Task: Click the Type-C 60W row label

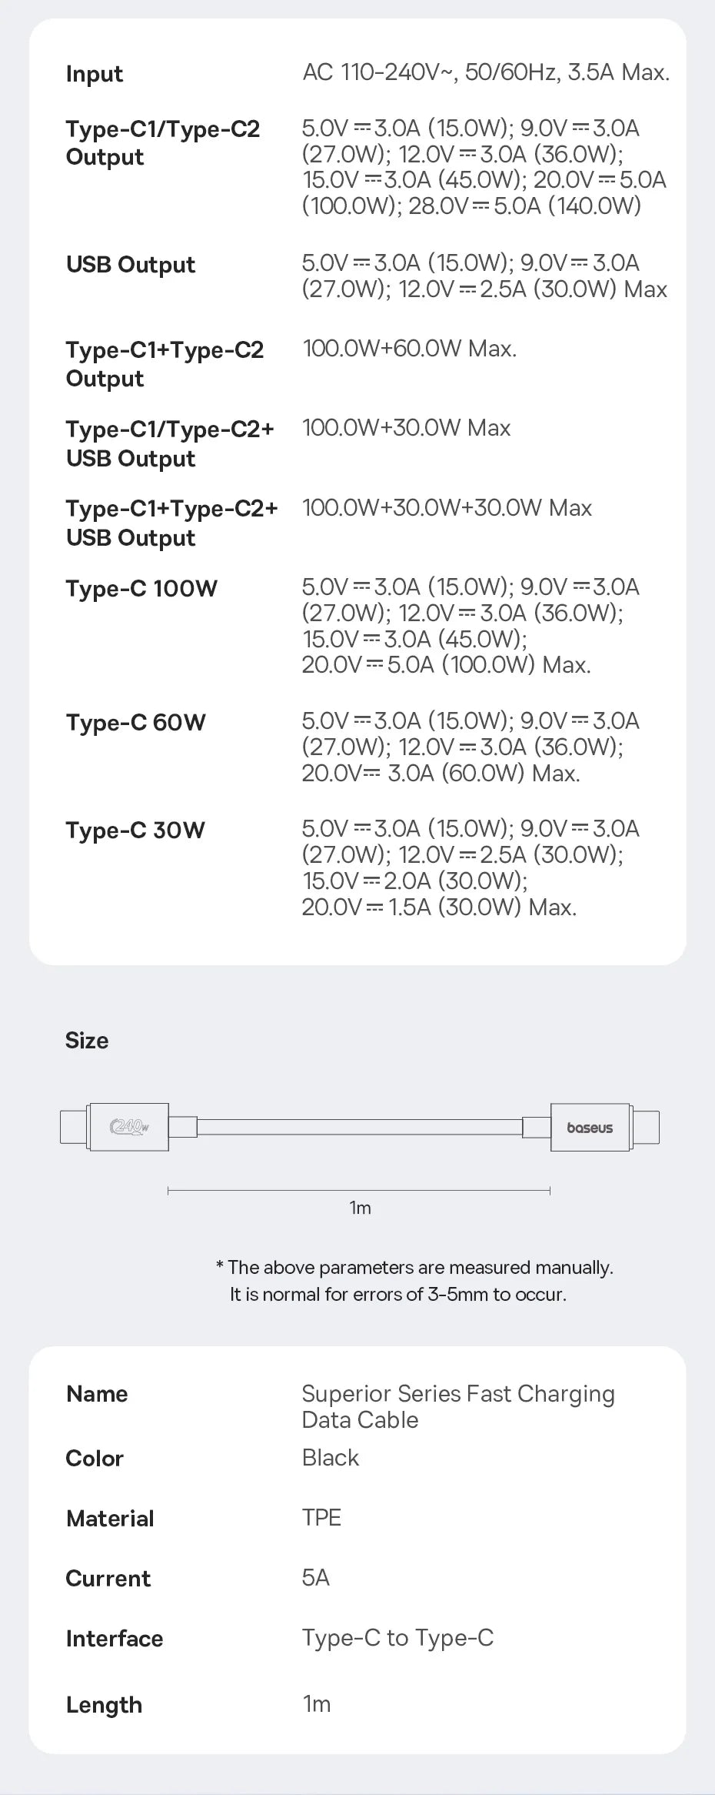Action: pos(135,723)
